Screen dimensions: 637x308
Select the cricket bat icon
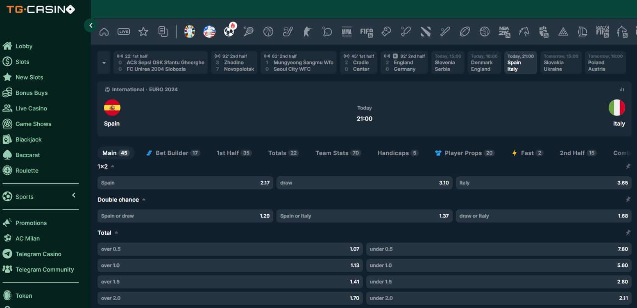point(406,31)
